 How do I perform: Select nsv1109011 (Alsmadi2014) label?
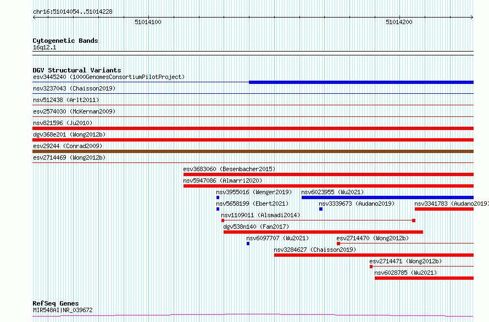point(260,215)
